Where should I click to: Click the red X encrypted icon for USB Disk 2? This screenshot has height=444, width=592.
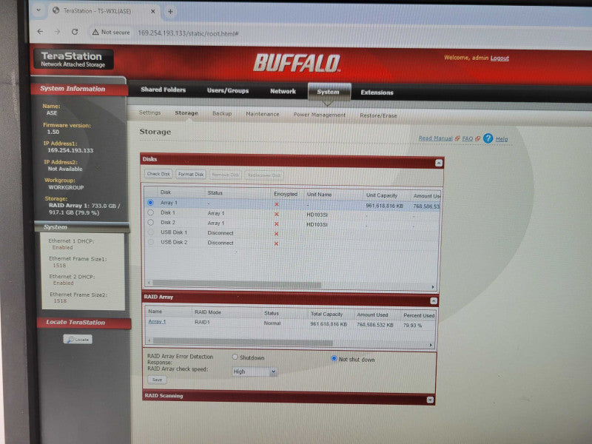point(276,243)
